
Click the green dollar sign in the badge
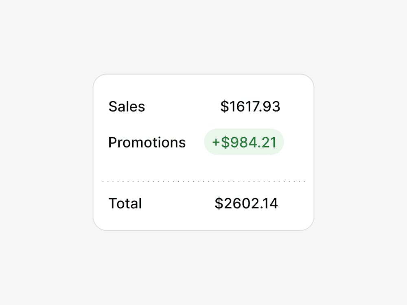(225, 142)
